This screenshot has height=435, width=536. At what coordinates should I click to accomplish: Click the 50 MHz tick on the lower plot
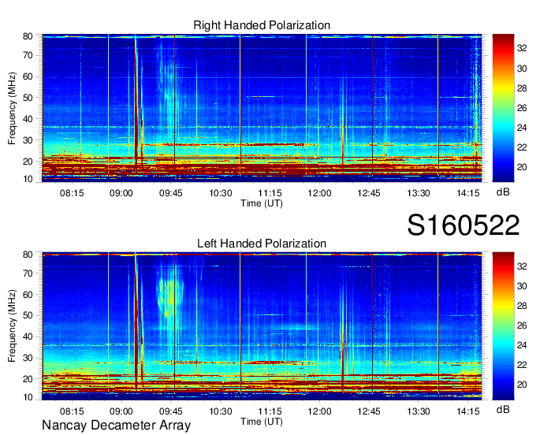28,315
